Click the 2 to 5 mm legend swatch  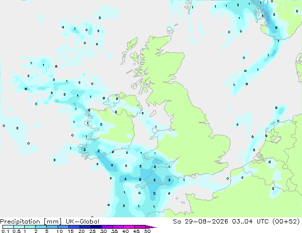(x=41, y=227)
